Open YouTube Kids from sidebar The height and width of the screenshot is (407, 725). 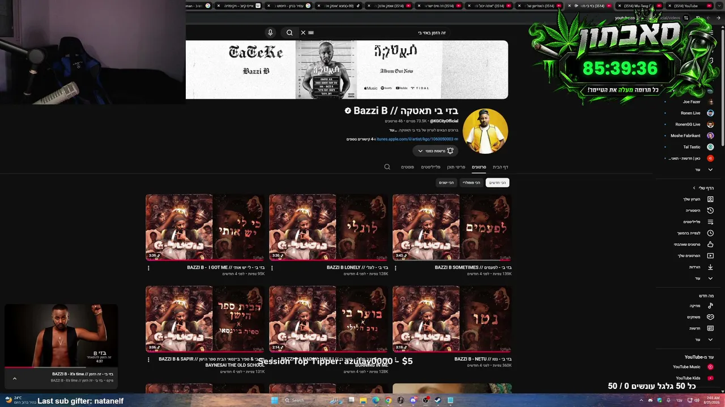[x=693, y=378]
